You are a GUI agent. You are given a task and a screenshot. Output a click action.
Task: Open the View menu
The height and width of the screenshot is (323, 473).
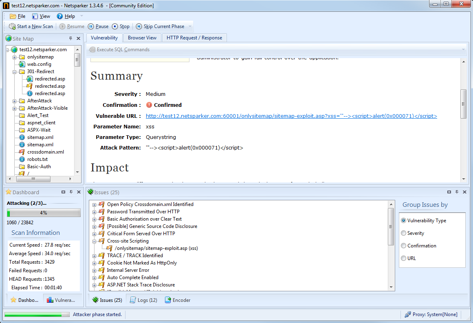[41, 16]
